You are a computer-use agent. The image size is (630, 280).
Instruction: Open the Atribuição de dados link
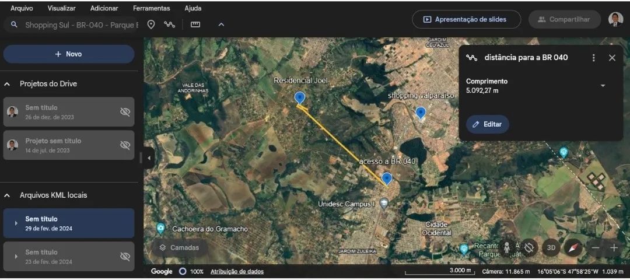point(237,272)
